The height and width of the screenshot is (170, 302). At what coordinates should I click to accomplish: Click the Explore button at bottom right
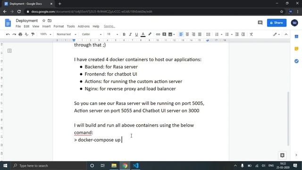pos(282,155)
